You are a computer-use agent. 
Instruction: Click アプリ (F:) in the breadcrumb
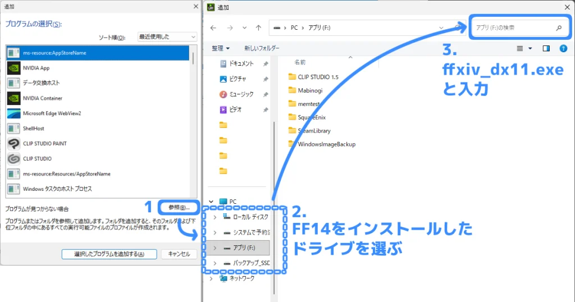319,28
